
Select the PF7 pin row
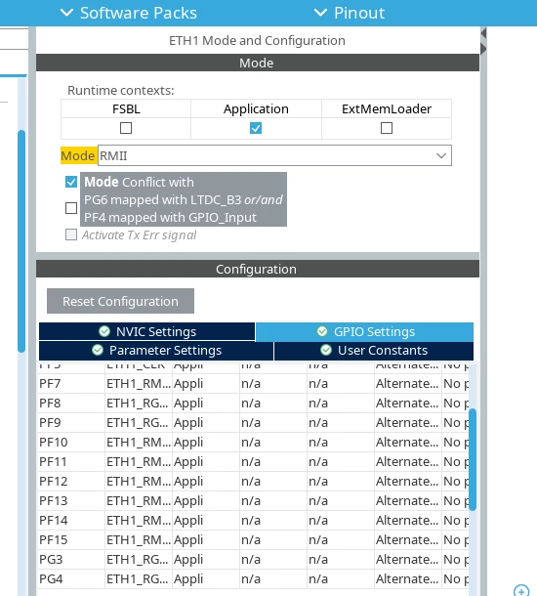point(253,384)
